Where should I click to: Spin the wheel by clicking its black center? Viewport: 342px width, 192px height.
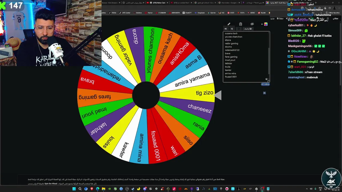tap(146, 95)
